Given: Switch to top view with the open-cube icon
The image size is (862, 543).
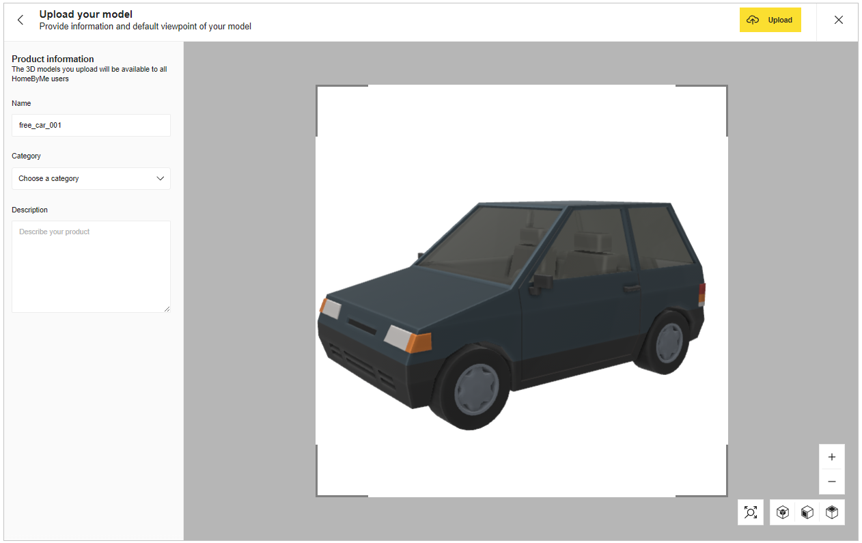Looking at the screenshot, I should tap(833, 512).
